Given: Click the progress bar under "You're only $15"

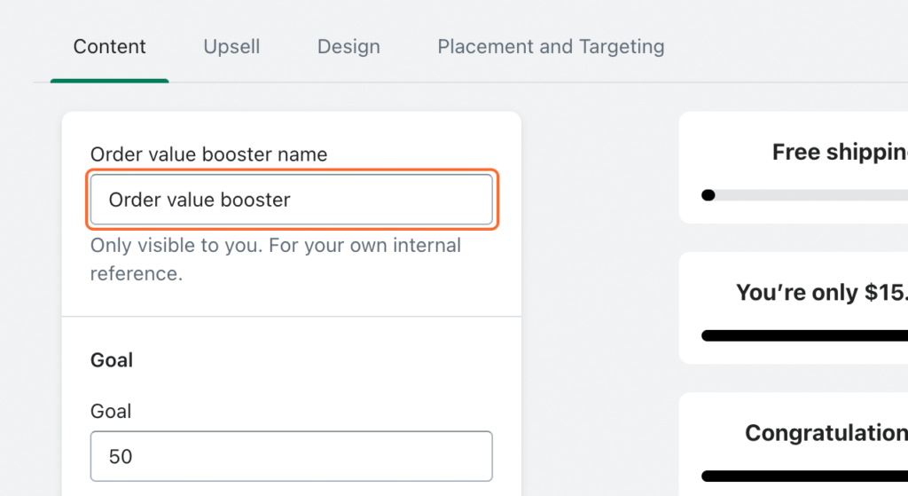Looking at the screenshot, I should 804,335.
